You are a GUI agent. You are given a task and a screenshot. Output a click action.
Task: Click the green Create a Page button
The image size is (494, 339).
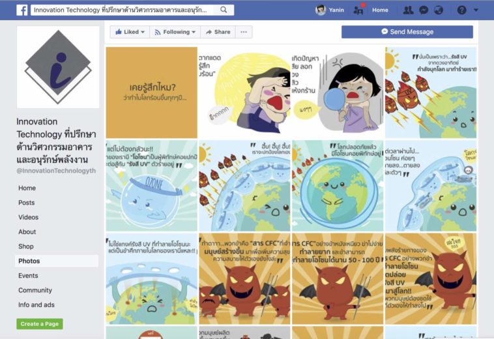40,324
